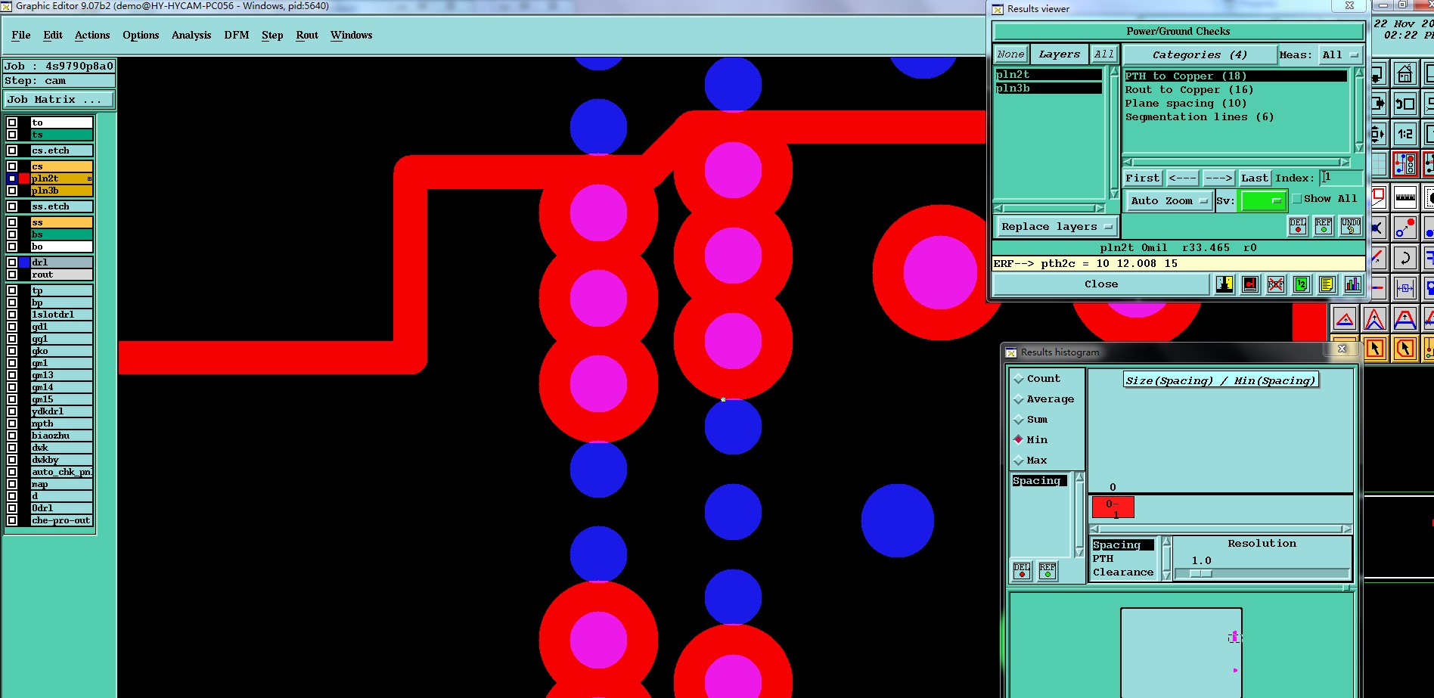Click the Last result button
The width and height of the screenshot is (1434, 698).
point(1254,178)
